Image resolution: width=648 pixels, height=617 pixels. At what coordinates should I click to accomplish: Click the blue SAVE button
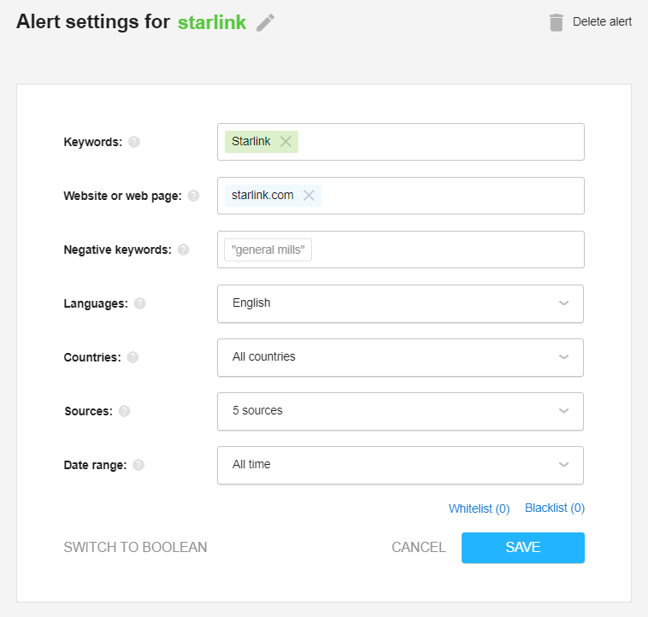click(x=523, y=548)
